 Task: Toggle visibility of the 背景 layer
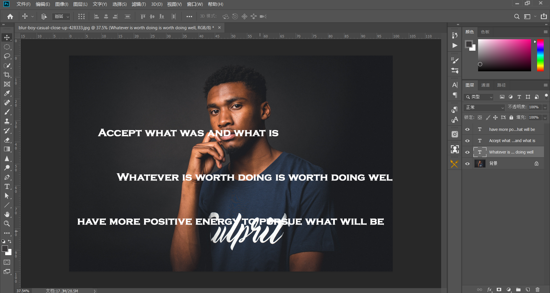tap(467, 164)
